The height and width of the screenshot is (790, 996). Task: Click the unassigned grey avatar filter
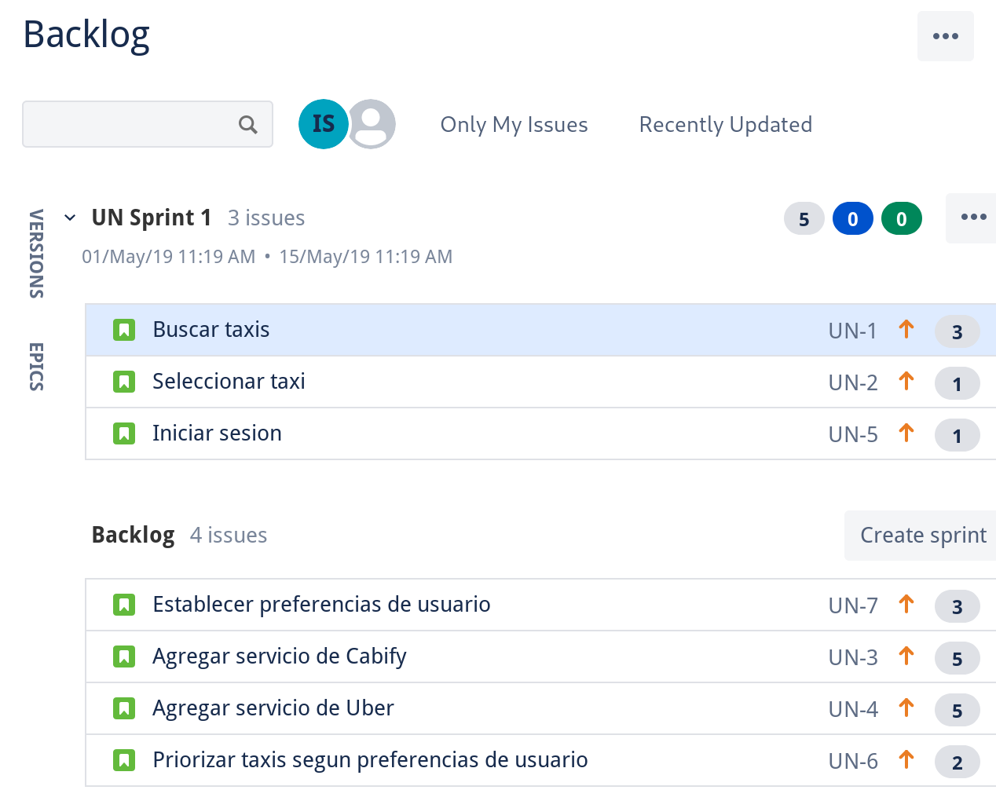(372, 124)
